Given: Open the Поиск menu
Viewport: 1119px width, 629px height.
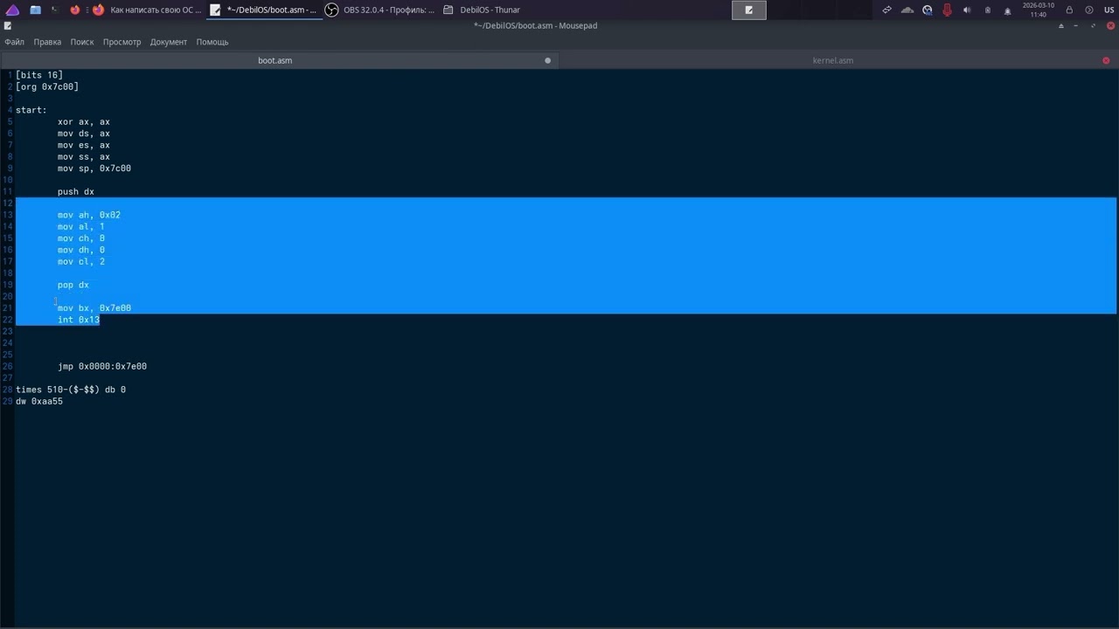Looking at the screenshot, I should tap(82, 42).
